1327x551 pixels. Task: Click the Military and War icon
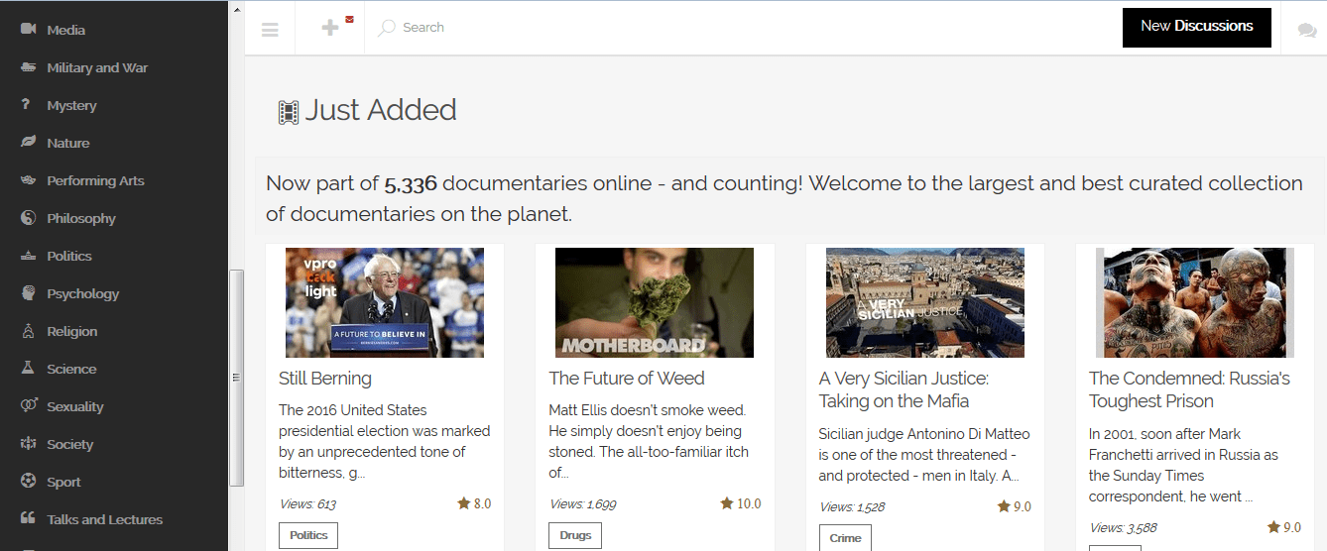tap(28, 67)
